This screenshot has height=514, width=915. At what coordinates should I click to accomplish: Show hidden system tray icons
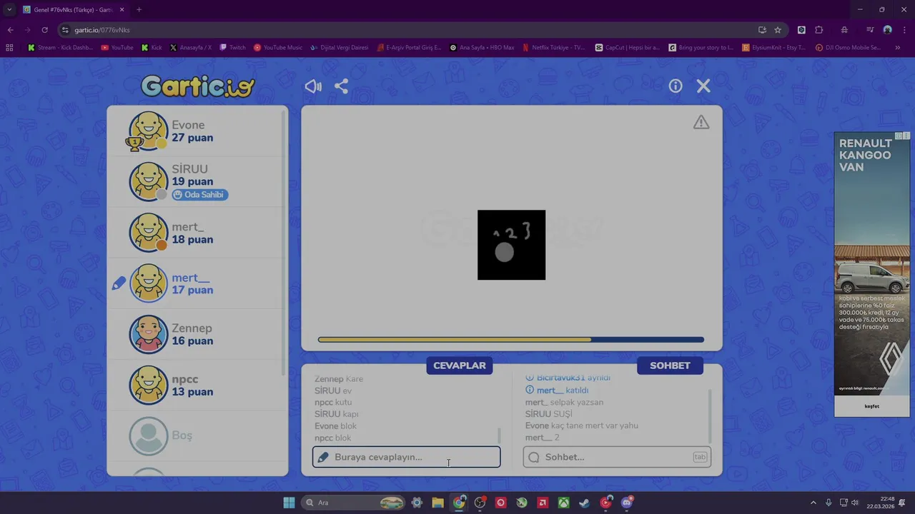pyautogui.click(x=813, y=503)
